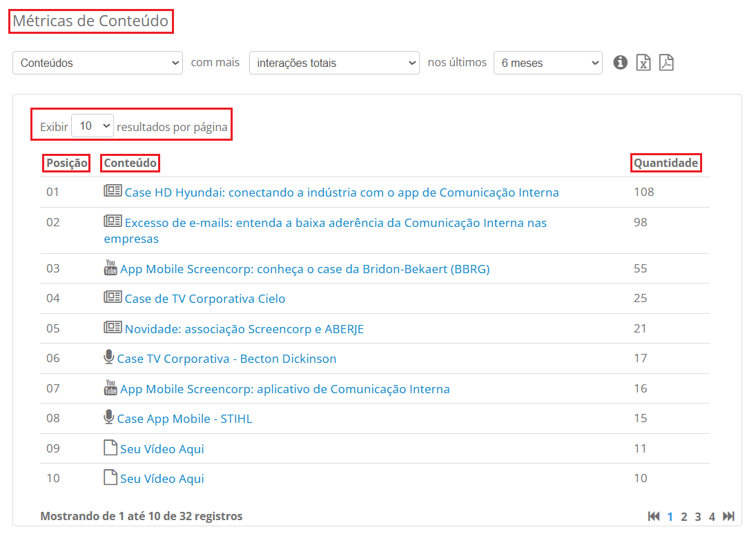Click YouTube icon beside aplicativo de Comunicação Interna

tap(110, 388)
